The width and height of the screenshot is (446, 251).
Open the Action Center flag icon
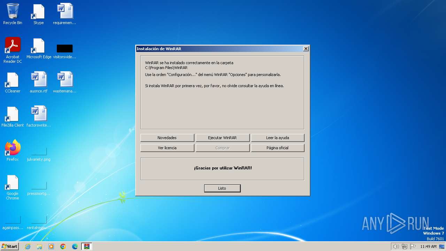click(413, 246)
